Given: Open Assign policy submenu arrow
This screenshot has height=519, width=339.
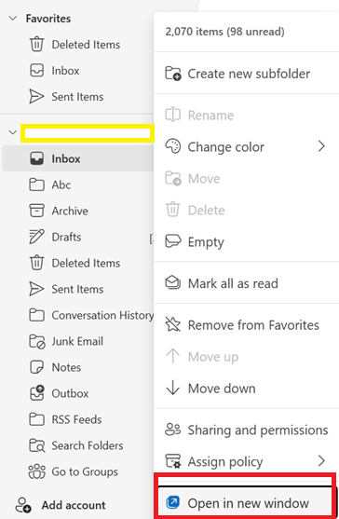Looking at the screenshot, I should [x=321, y=460].
